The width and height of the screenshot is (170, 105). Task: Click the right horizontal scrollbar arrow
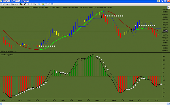[x=169, y=104]
